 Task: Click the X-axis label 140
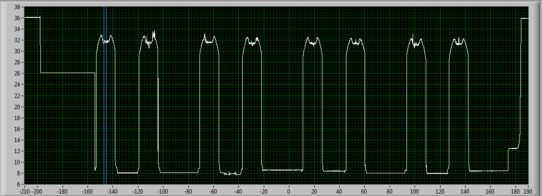[466, 191]
